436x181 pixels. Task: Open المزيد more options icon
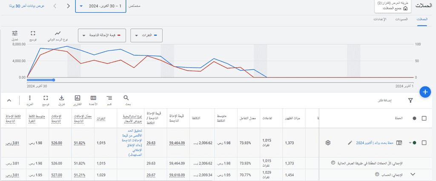pyautogui.click(x=30, y=98)
